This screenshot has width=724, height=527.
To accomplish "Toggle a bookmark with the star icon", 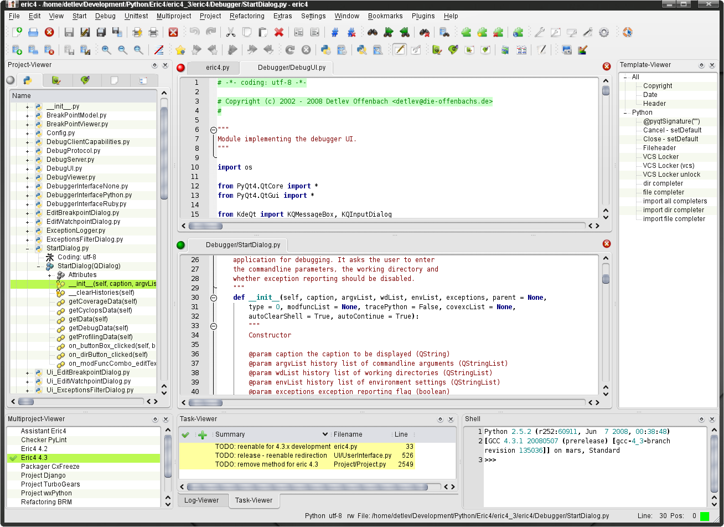I will point(180,50).
